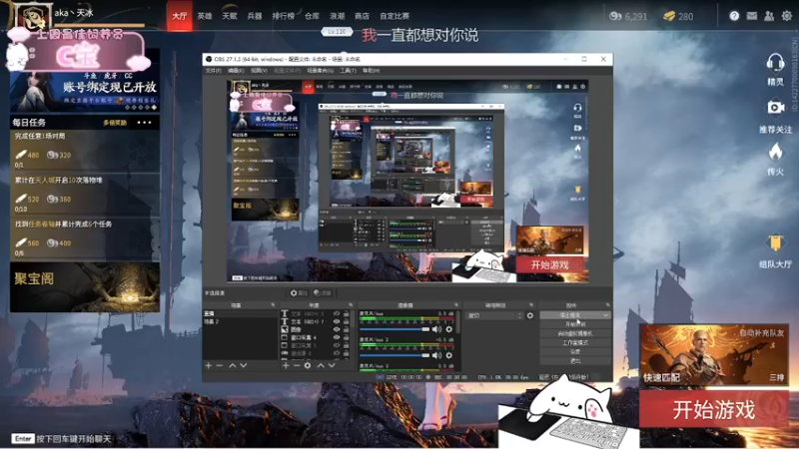Image resolution: width=799 pixels, height=449 pixels.
Task: Open the game mail envelope icon
Action: point(752,16)
